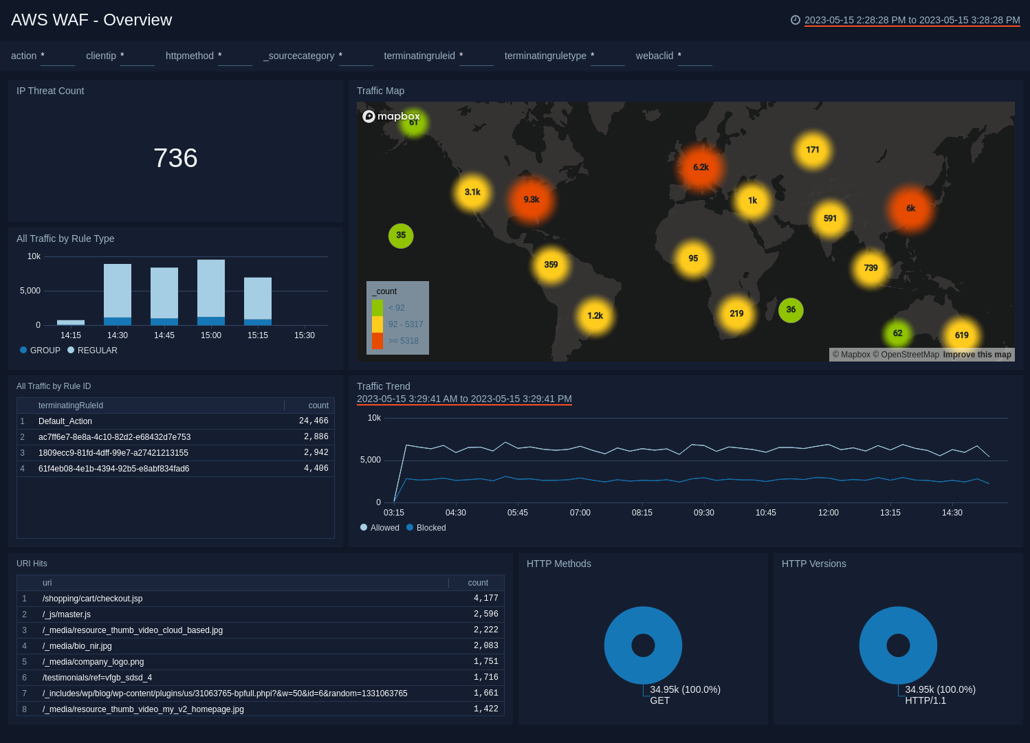Select the 6.2k cluster marker over Europe

click(701, 168)
